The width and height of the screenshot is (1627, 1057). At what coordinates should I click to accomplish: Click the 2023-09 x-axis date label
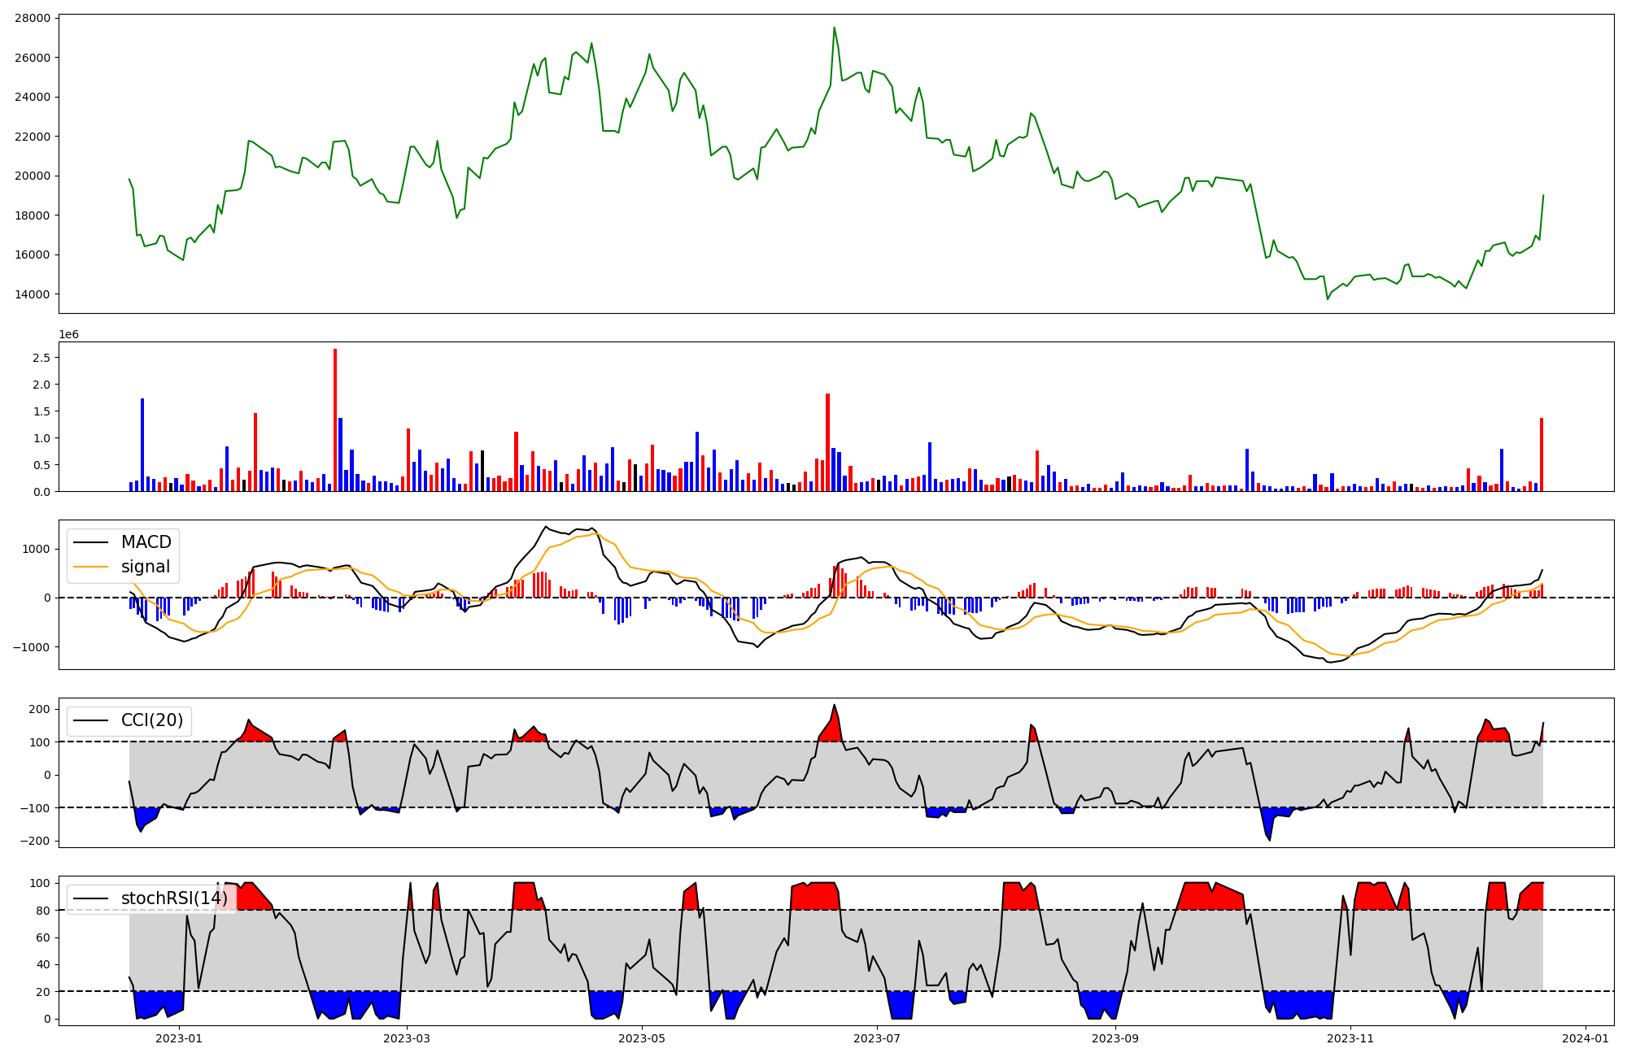pyautogui.click(x=1115, y=1038)
